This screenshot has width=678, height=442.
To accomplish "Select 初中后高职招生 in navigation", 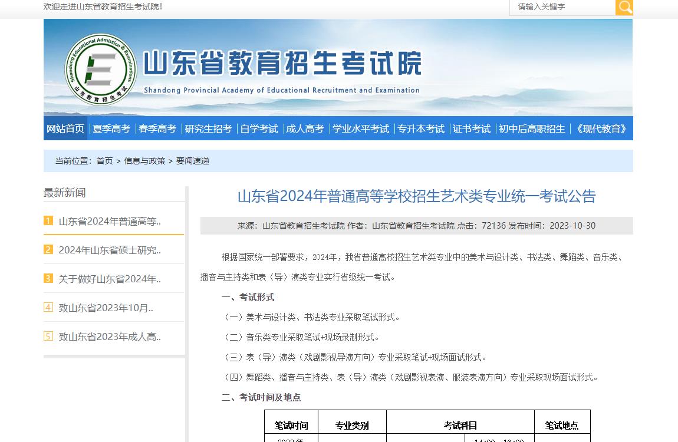I will coord(532,128).
